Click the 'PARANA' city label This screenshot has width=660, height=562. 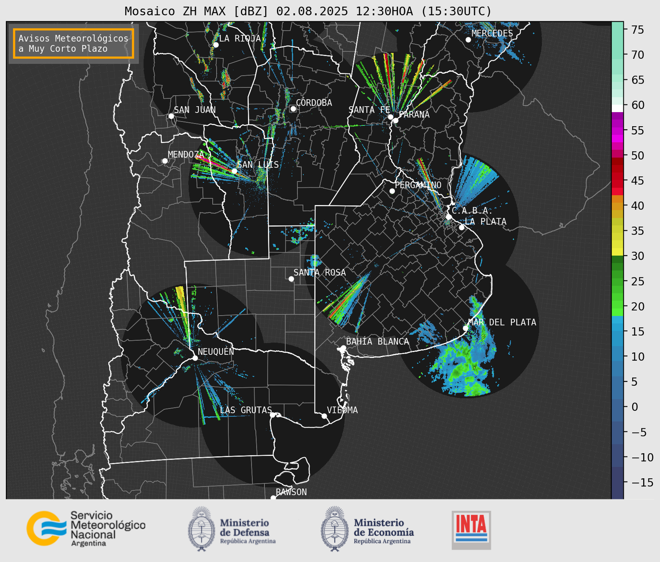click(x=414, y=115)
